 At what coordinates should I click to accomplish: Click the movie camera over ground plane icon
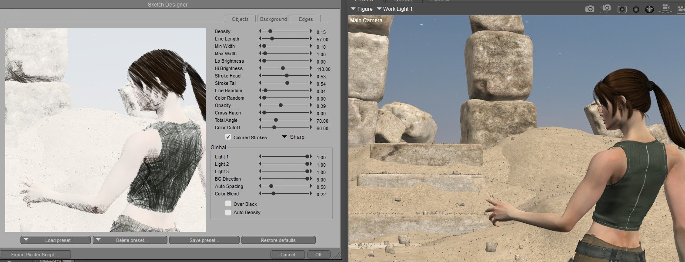pos(665,9)
